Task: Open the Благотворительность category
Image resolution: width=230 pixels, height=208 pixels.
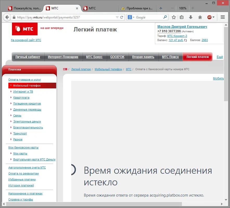Action: (28, 127)
